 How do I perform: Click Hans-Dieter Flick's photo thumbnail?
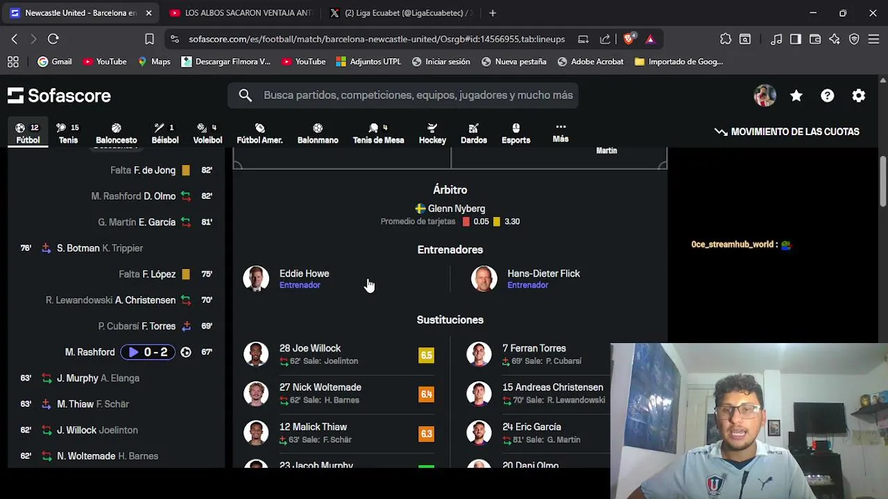pos(484,279)
